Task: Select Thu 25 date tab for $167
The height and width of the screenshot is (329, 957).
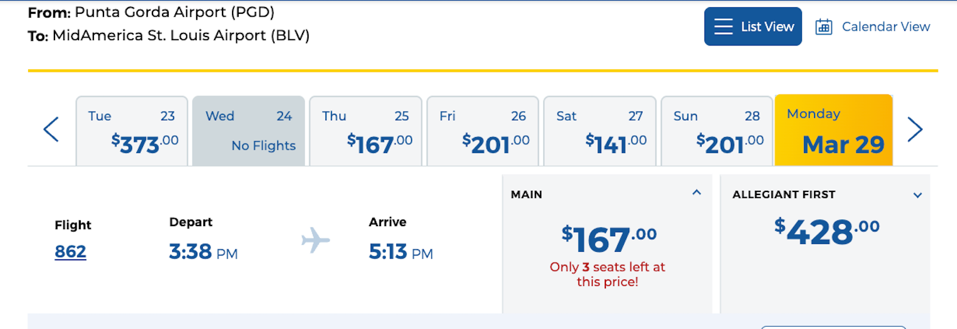Action: coord(366,131)
